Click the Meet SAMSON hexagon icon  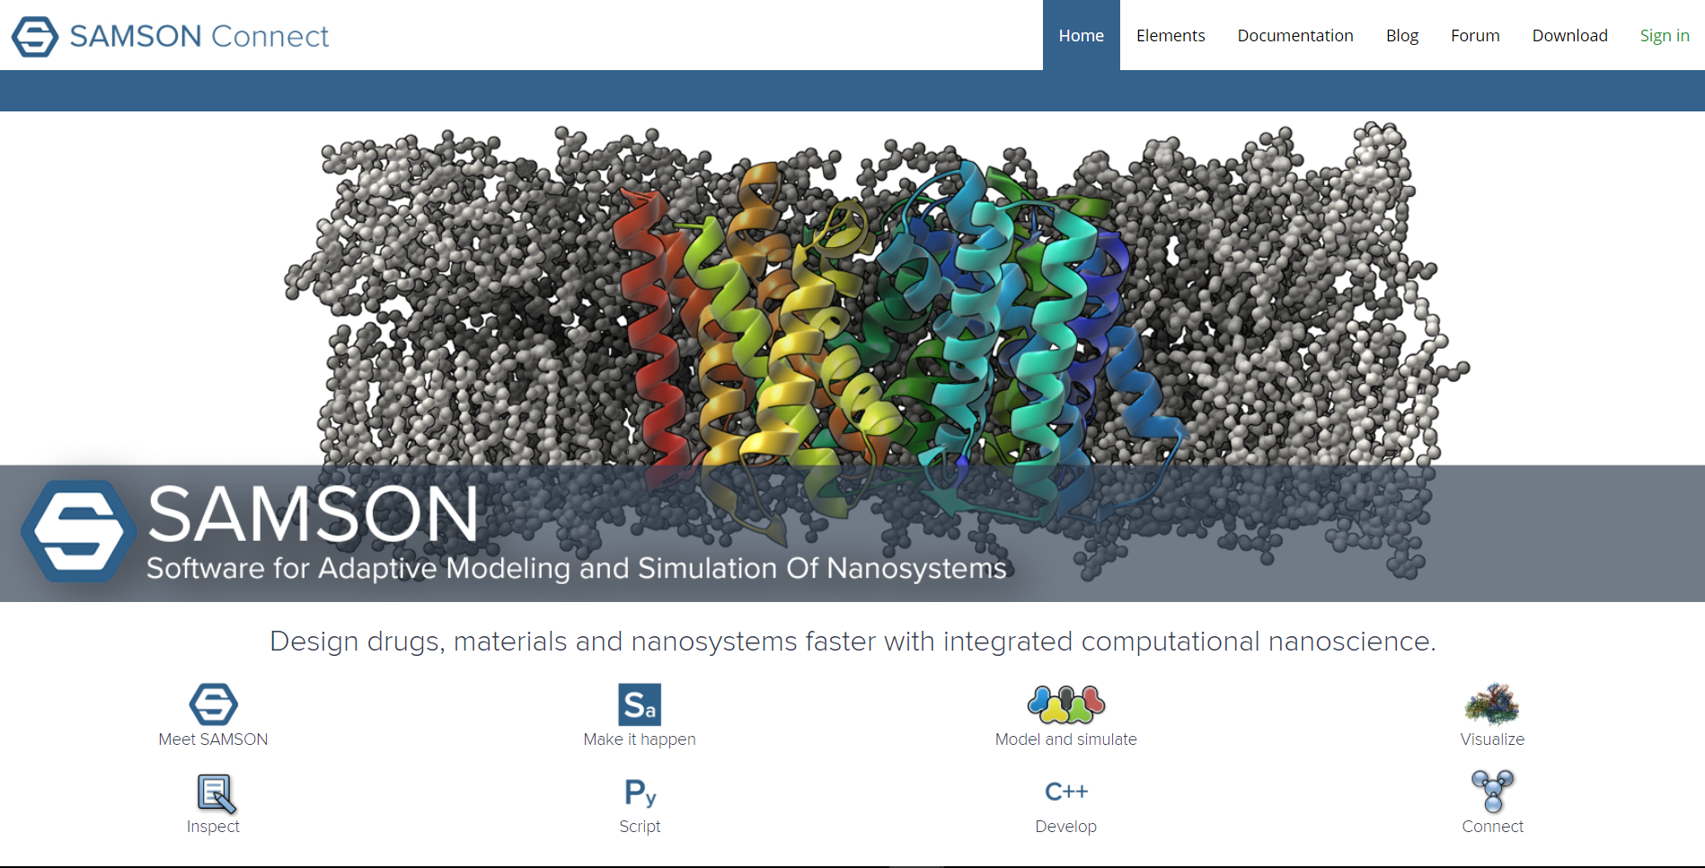214,704
